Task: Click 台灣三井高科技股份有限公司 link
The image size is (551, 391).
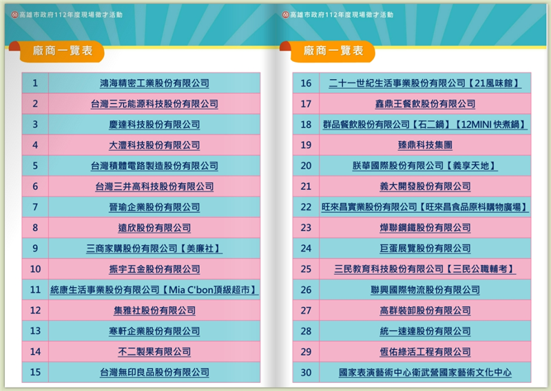Action: (154, 187)
